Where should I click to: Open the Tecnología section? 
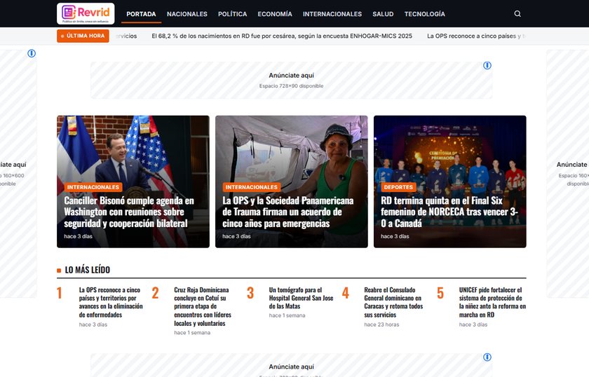pyautogui.click(x=424, y=14)
